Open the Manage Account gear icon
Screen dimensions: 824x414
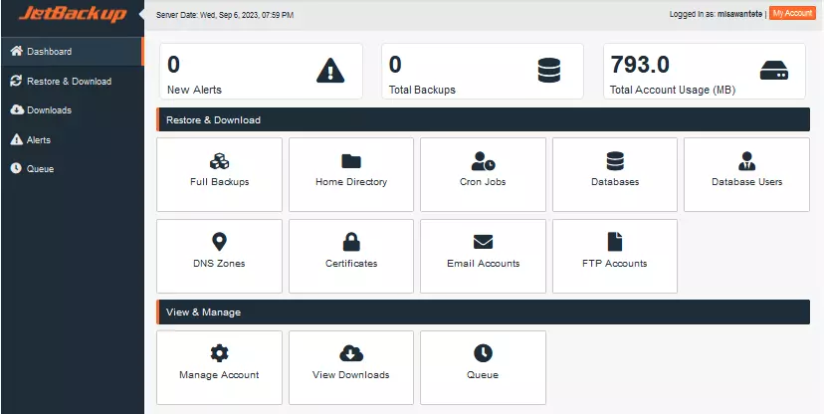click(219, 353)
